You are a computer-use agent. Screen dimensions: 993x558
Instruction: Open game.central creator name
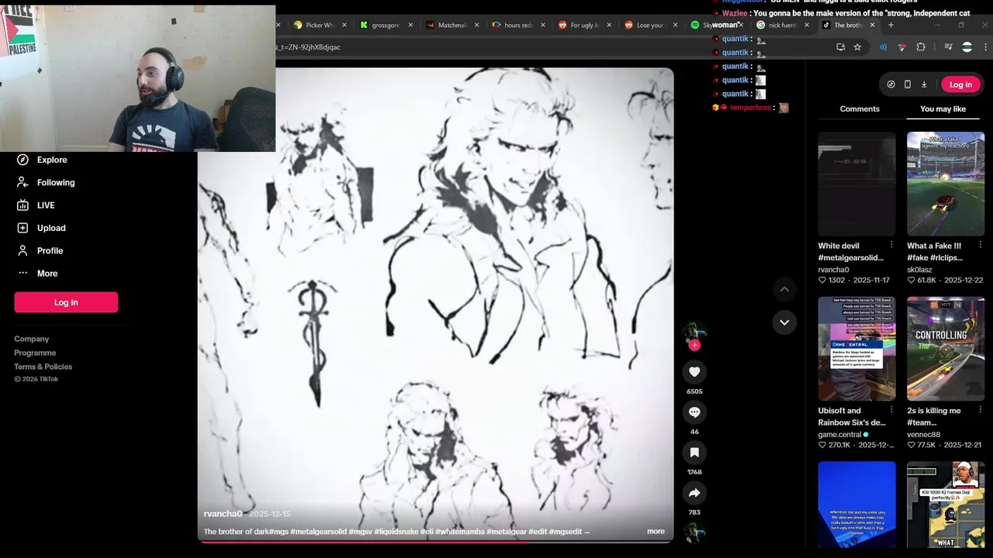click(x=839, y=435)
